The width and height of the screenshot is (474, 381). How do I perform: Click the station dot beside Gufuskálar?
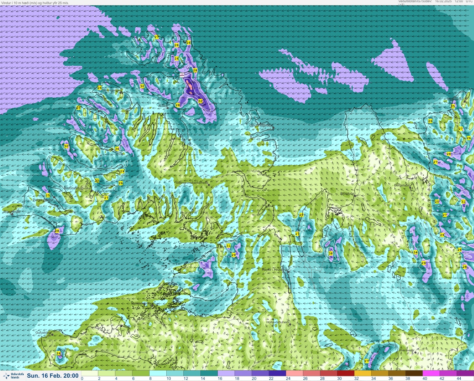tap(52, 334)
